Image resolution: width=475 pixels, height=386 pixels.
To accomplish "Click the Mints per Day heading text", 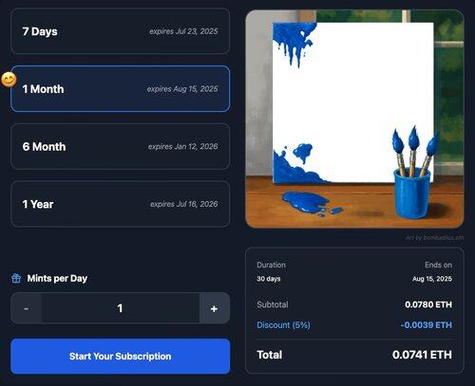I will pos(57,278).
